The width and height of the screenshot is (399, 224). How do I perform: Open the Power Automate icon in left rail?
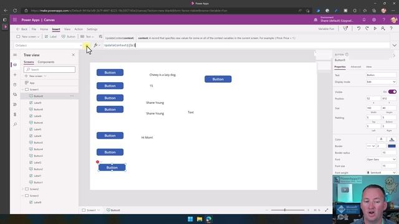tap(15, 105)
